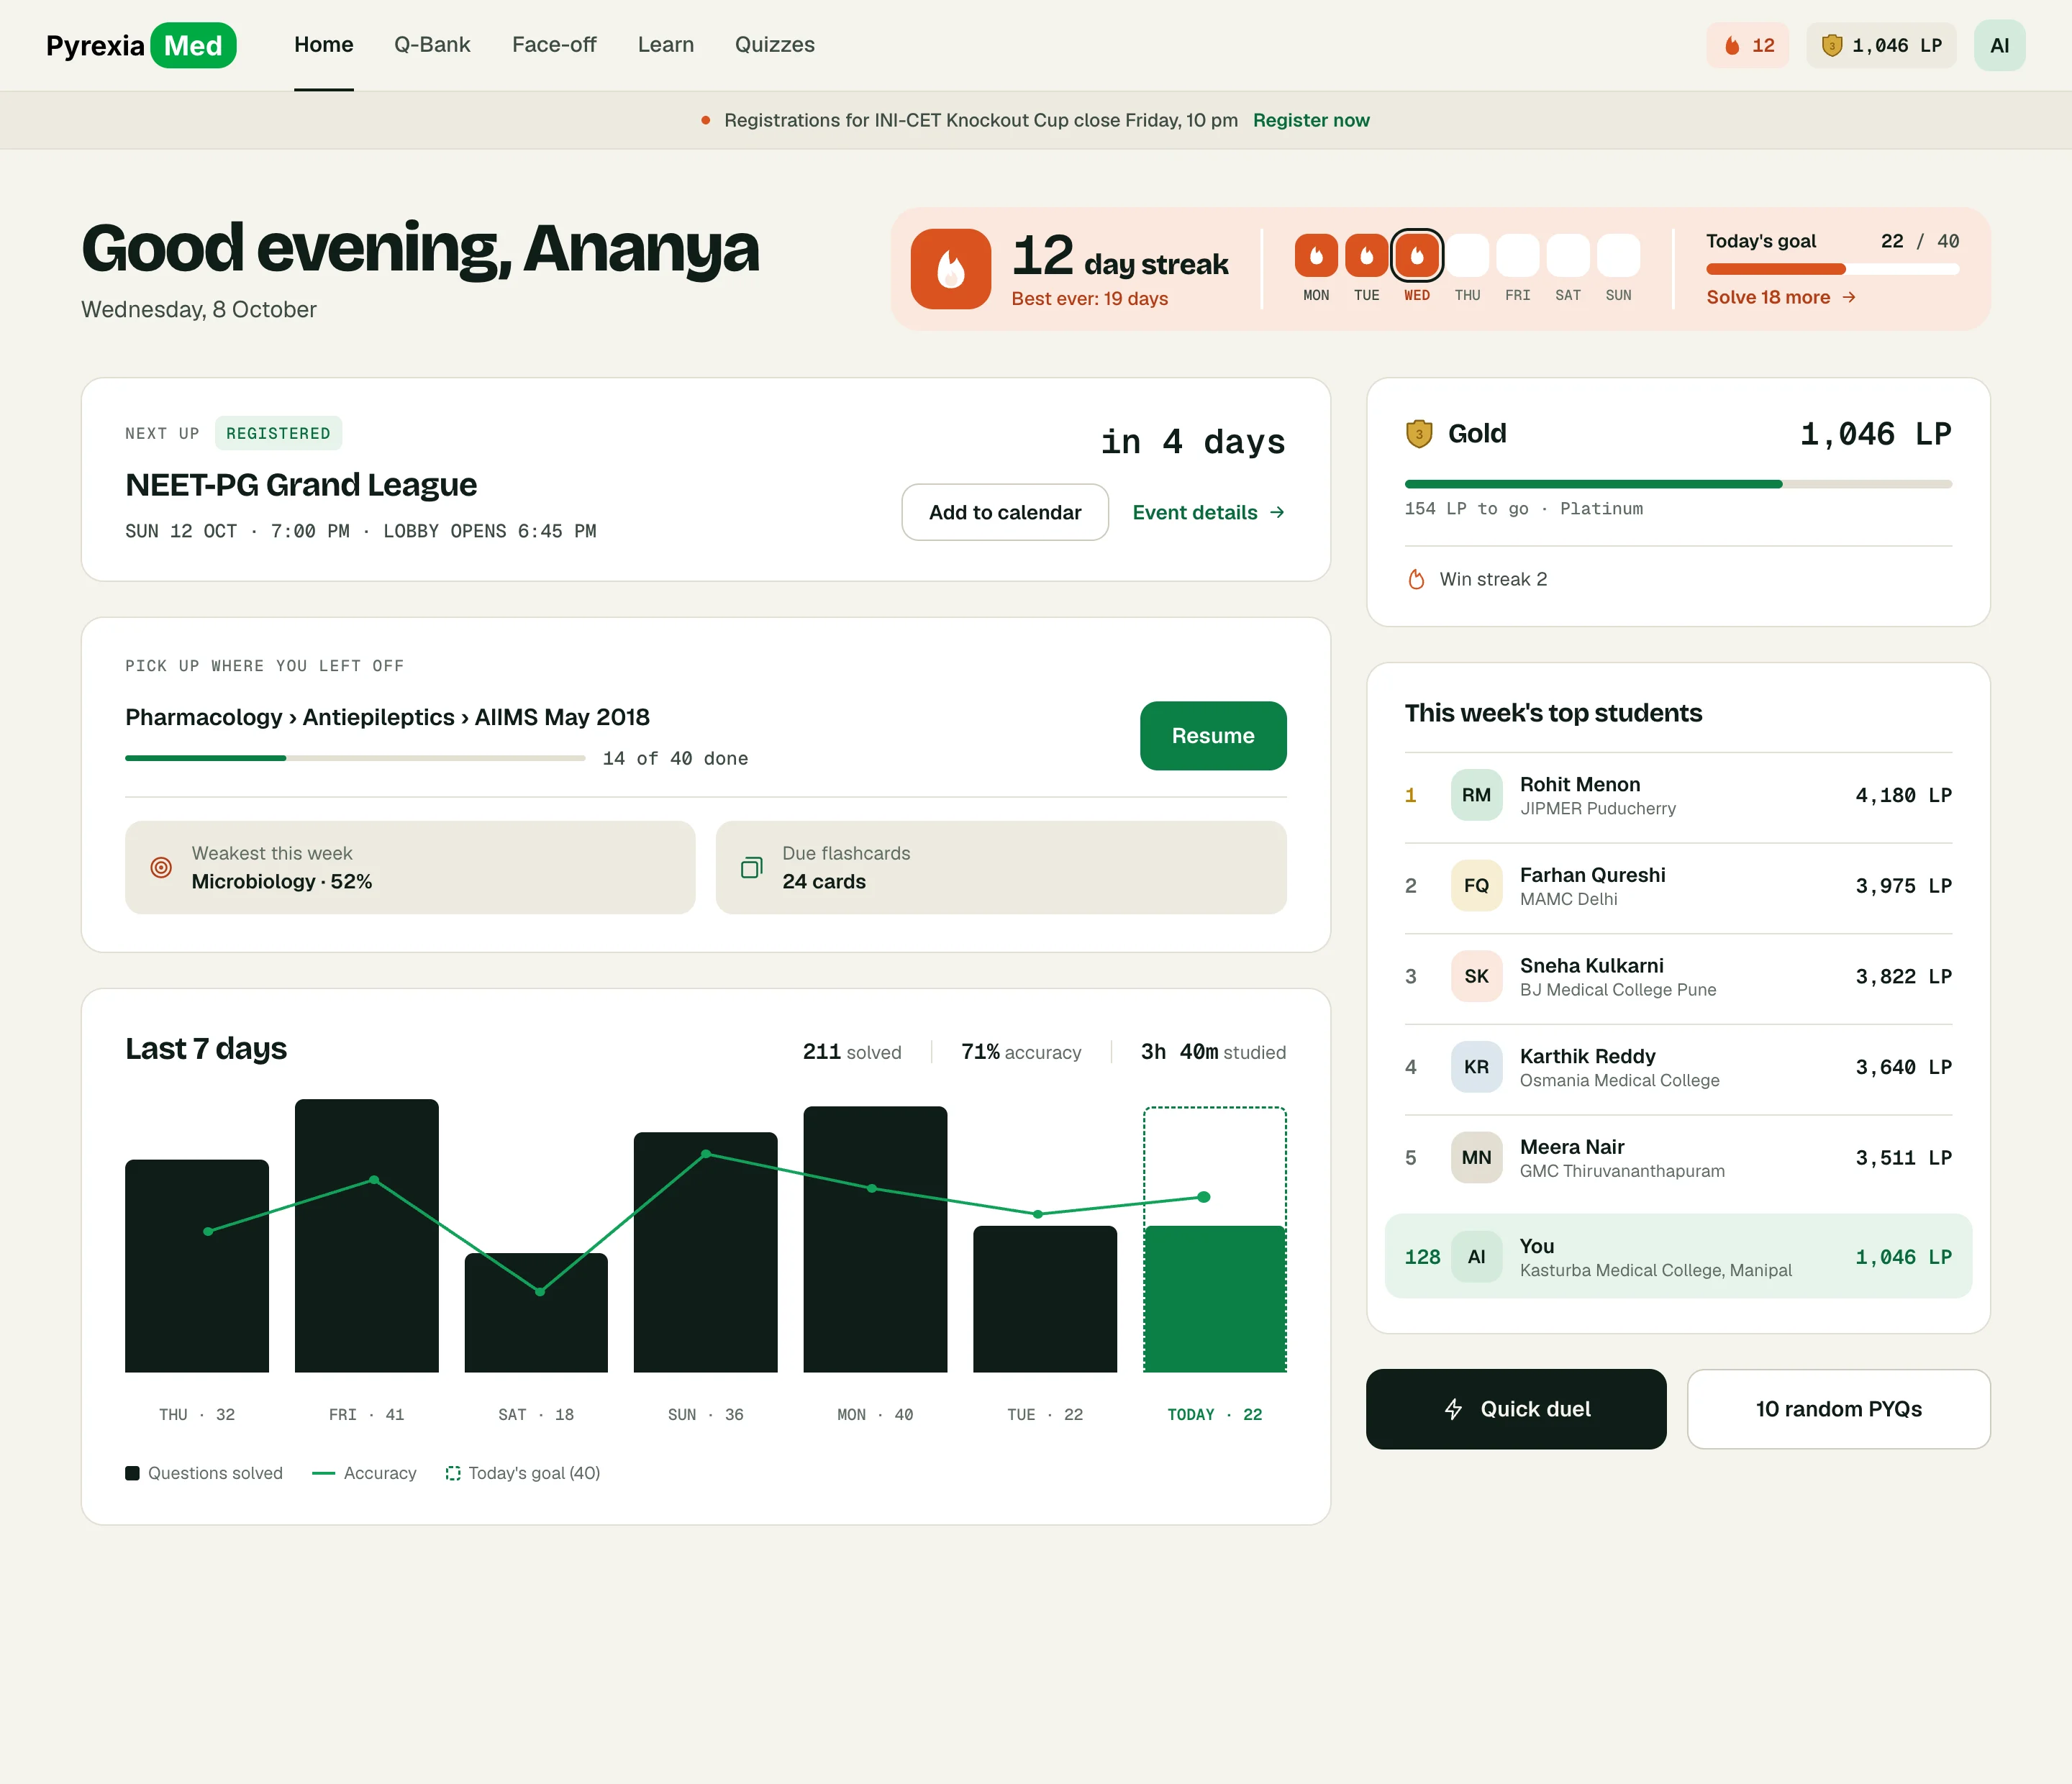Open Event details link
This screenshot has width=2072, height=1784.
1208,512
